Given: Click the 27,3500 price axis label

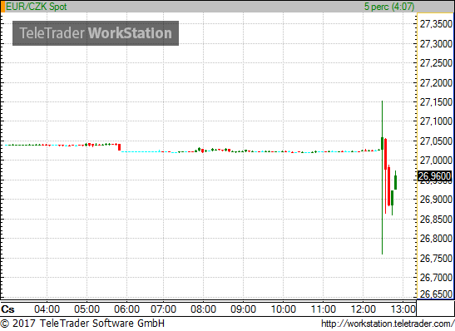Looking at the screenshot, I should (x=436, y=24).
